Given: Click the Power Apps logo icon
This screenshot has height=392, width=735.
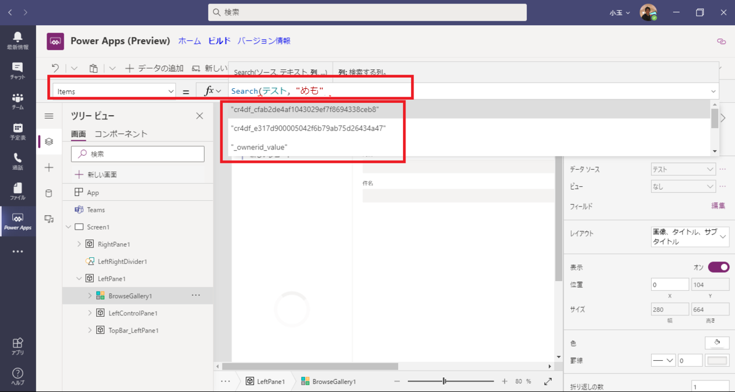Looking at the screenshot, I should coord(55,41).
